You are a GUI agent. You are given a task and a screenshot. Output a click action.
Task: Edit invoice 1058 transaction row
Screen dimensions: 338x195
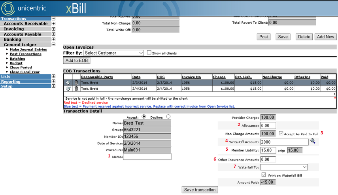pos(68,89)
